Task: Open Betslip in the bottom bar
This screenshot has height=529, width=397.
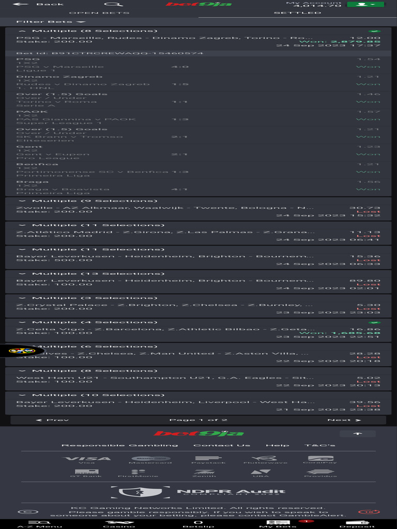Action: [198, 524]
